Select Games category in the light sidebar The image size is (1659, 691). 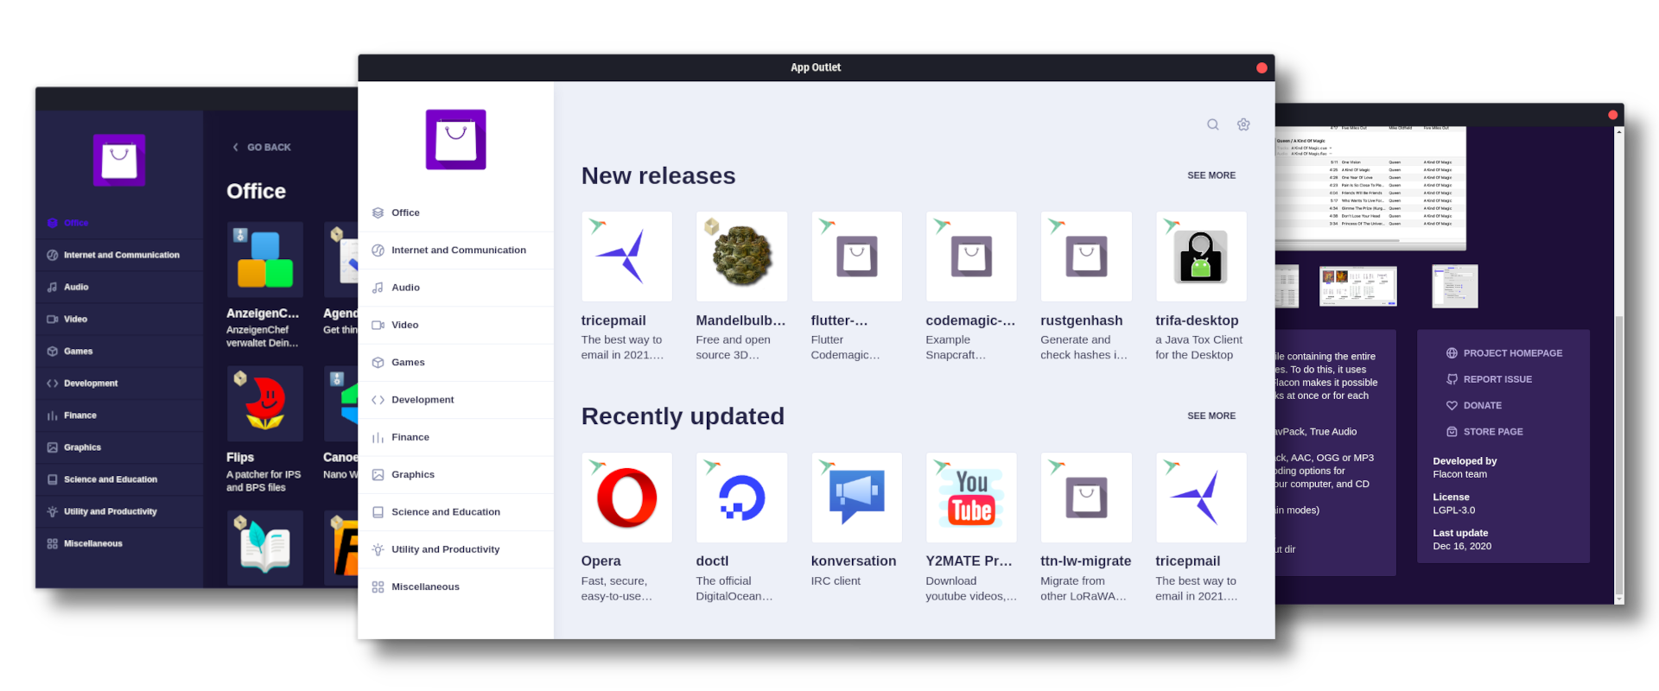[456, 363]
